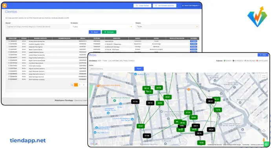The height and width of the screenshot is (148, 271).
Task: Open the Estado dropdown
Action: click(167, 27)
